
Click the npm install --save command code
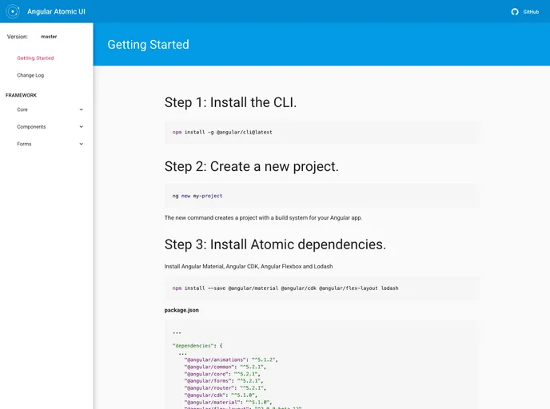click(285, 288)
